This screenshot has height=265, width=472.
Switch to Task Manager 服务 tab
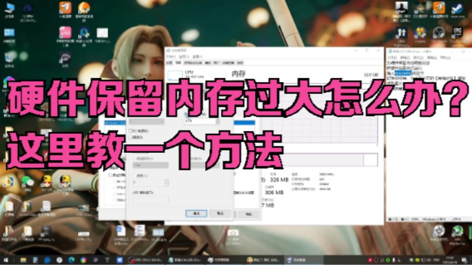click(x=240, y=62)
